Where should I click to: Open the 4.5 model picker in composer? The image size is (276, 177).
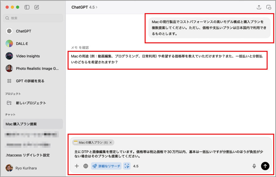(136, 166)
